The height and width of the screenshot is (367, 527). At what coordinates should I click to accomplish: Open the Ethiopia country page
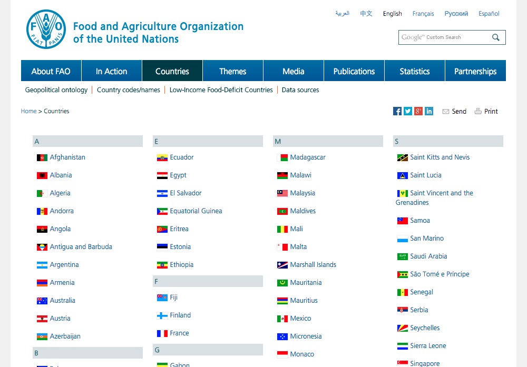[181, 265]
